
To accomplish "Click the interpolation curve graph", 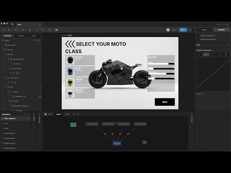I will click(213, 74).
